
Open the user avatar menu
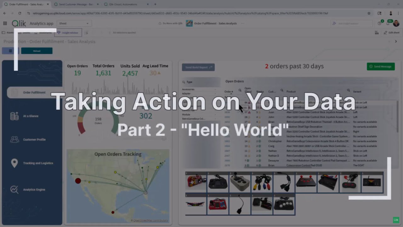click(x=396, y=23)
